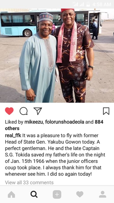Tap the signal strength status icon
Screen dimensions: 114x203
[x=78, y=4]
